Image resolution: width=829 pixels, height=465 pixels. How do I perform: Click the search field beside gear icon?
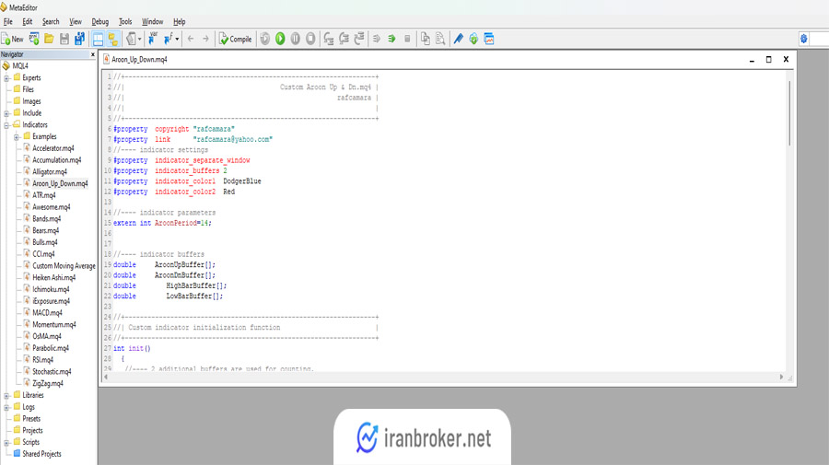pos(819,39)
